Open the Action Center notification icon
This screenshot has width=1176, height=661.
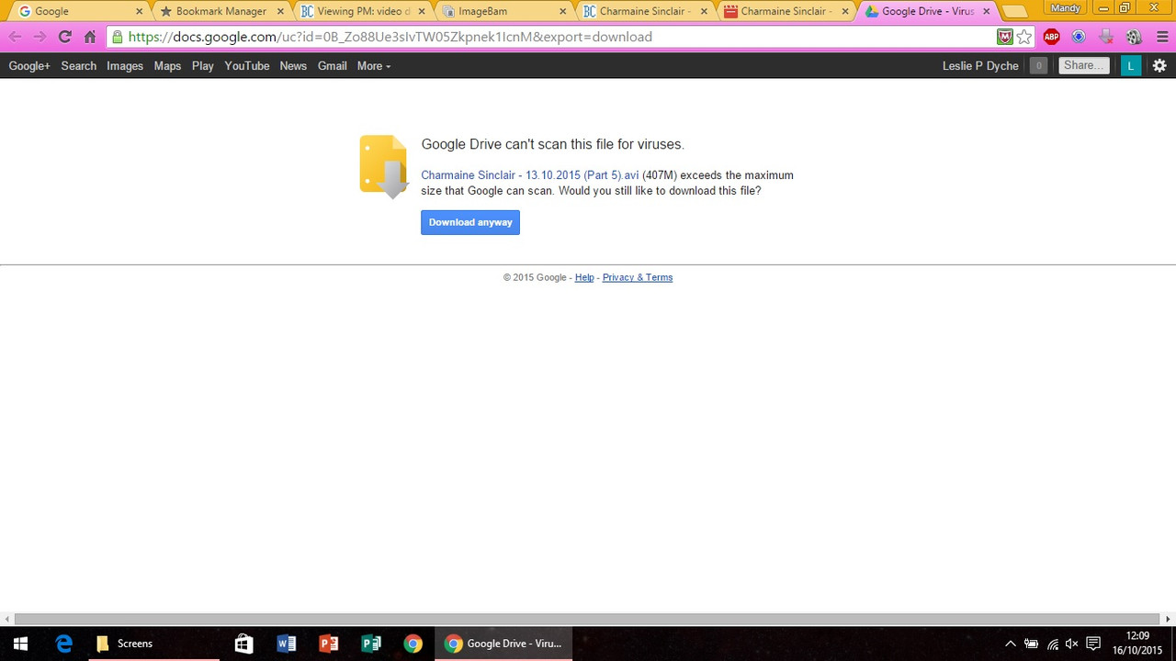1093,644
